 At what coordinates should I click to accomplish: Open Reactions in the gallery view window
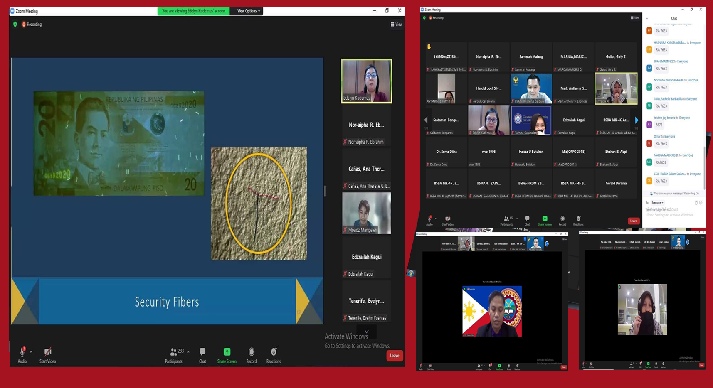[x=578, y=220]
